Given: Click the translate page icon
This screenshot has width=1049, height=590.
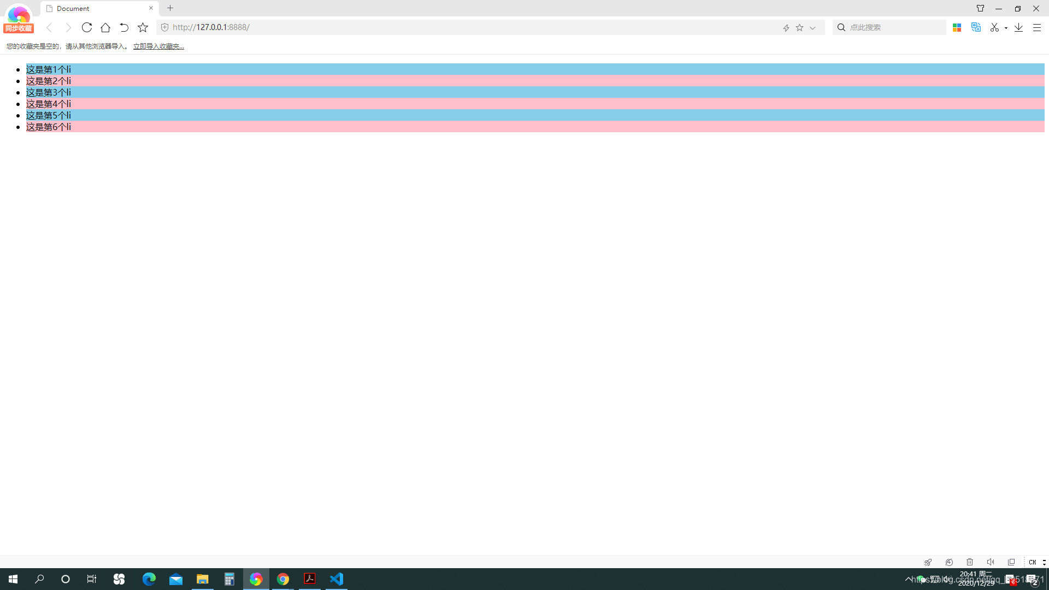Looking at the screenshot, I should [976, 27].
